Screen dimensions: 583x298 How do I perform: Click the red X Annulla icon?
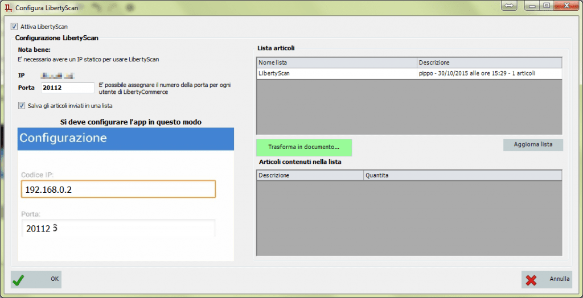531,280
